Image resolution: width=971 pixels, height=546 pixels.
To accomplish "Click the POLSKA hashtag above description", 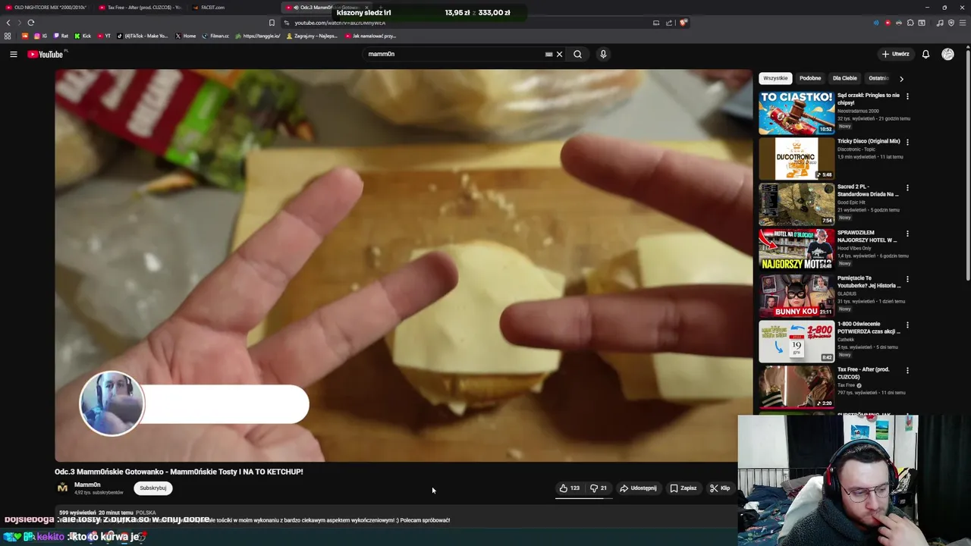I will point(146,513).
